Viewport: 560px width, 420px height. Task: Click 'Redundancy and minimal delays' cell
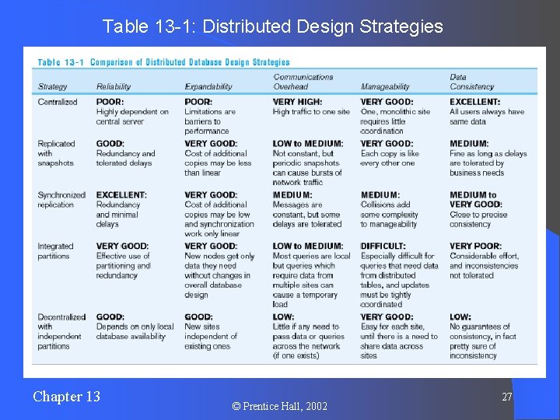[x=118, y=215]
